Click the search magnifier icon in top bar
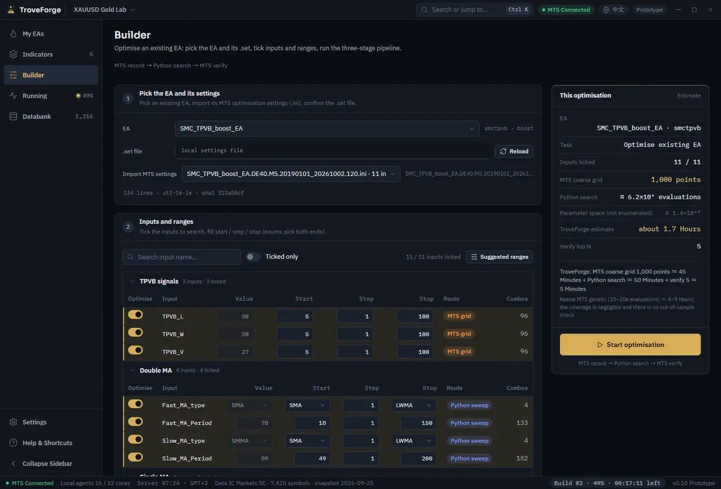Screen dimensions: 721x489 pos(425,10)
